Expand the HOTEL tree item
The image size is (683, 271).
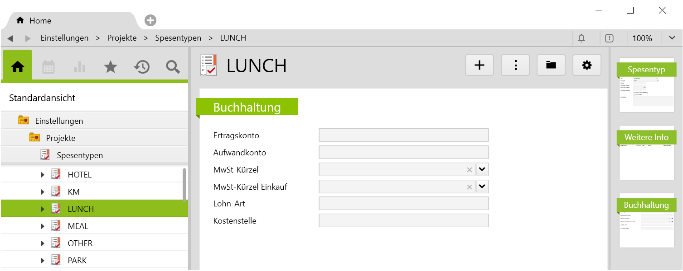click(43, 175)
